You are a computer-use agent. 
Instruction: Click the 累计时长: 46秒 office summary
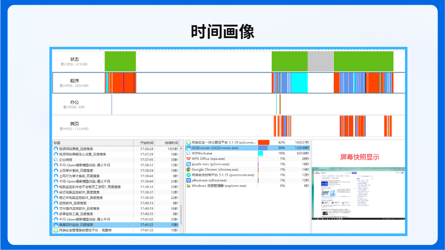coord(74,107)
